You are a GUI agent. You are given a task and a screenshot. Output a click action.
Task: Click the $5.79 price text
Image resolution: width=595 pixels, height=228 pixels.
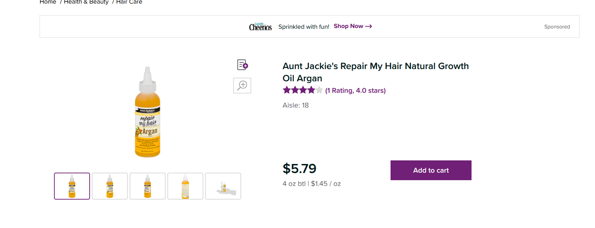[x=299, y=168]
